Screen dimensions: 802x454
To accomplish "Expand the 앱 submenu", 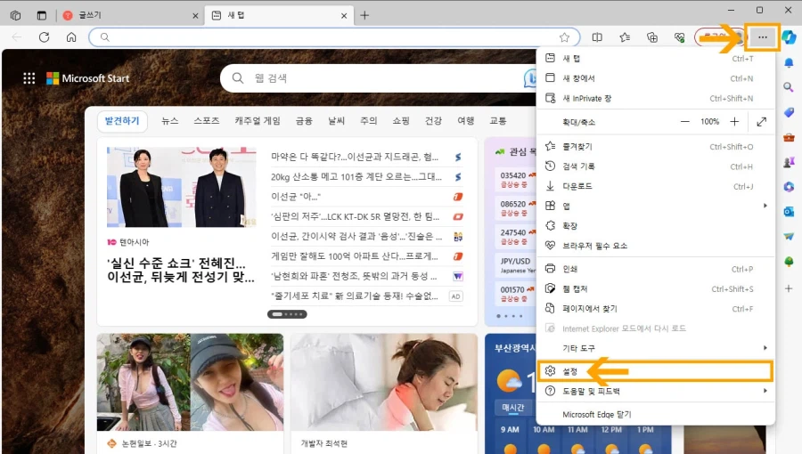I will 655,206.
